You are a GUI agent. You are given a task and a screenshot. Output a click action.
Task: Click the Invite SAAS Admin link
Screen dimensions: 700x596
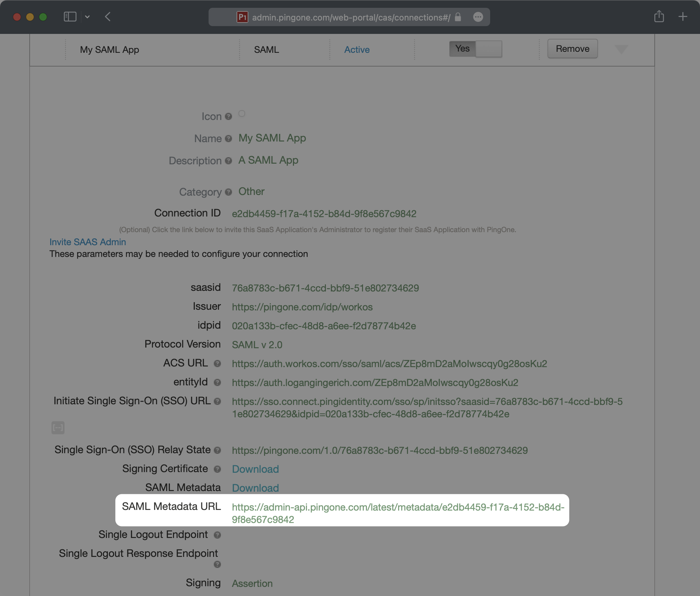pyautogui.click(x=87, y=242)
